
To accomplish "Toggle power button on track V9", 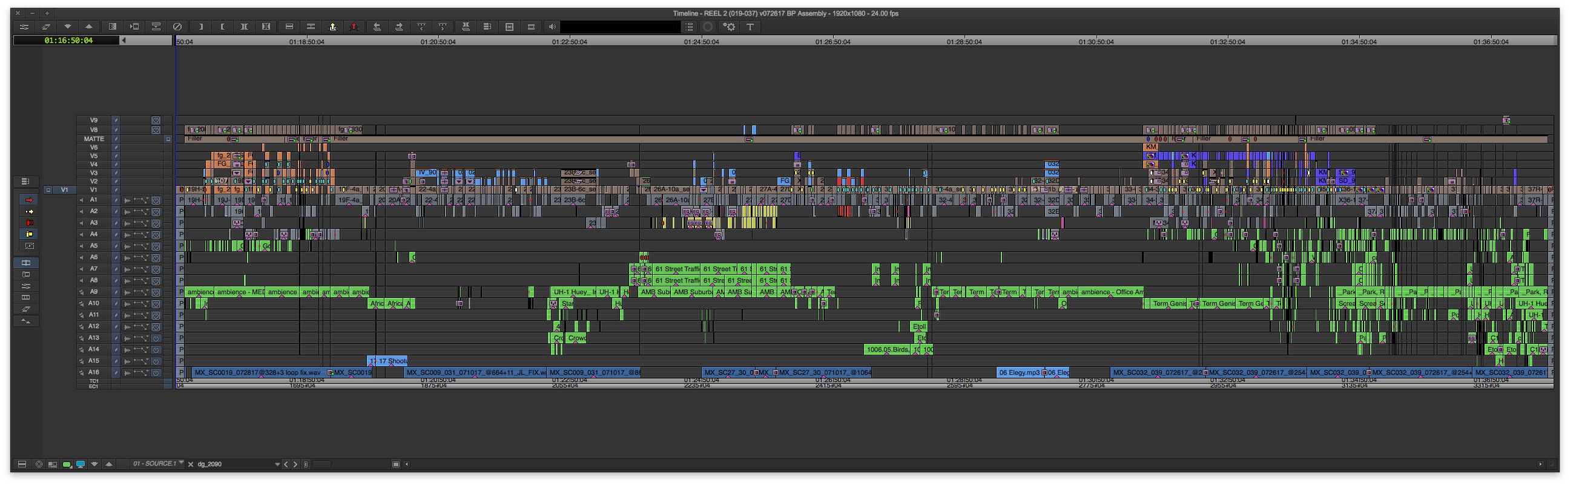I will (156, 120).
